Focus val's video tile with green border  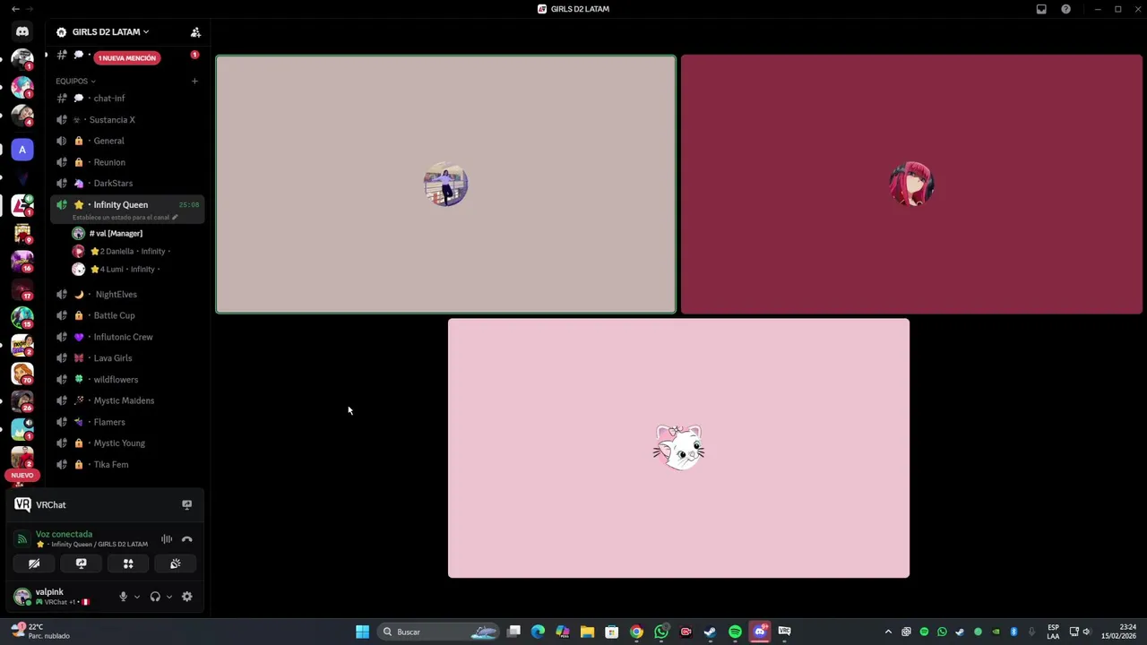tap(445, 185)
